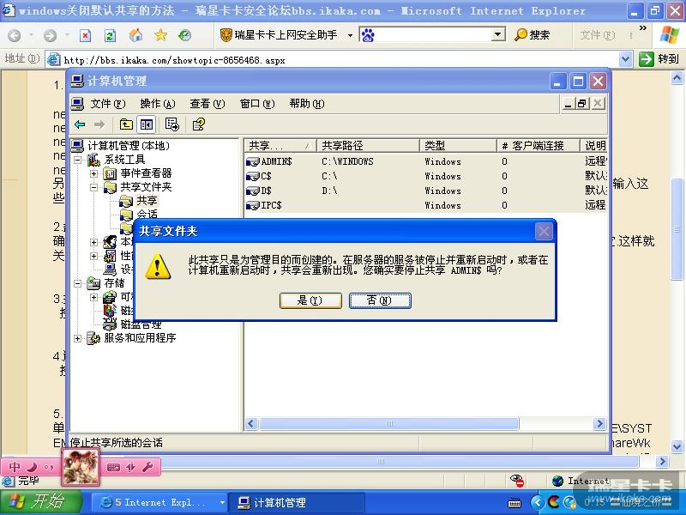The image size is (686, 515).
Task: Decline with the 否(N) button
Action: click(x=379, y=300)
